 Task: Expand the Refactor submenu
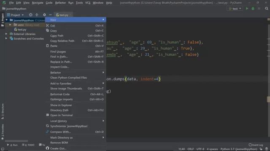(76, 73)
